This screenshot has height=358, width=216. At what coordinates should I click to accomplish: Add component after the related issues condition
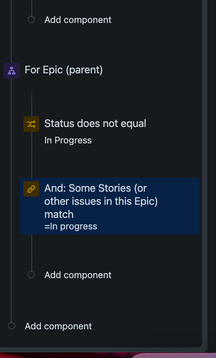(78, 275)
